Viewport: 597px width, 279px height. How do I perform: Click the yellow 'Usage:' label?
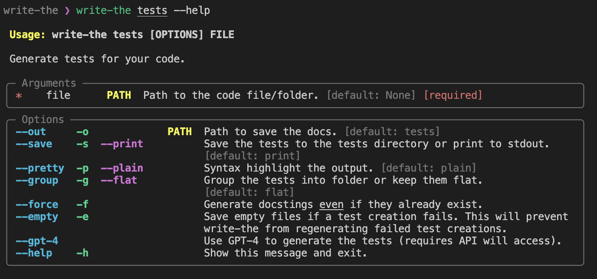pyautogui.click(x=27, y=35)
